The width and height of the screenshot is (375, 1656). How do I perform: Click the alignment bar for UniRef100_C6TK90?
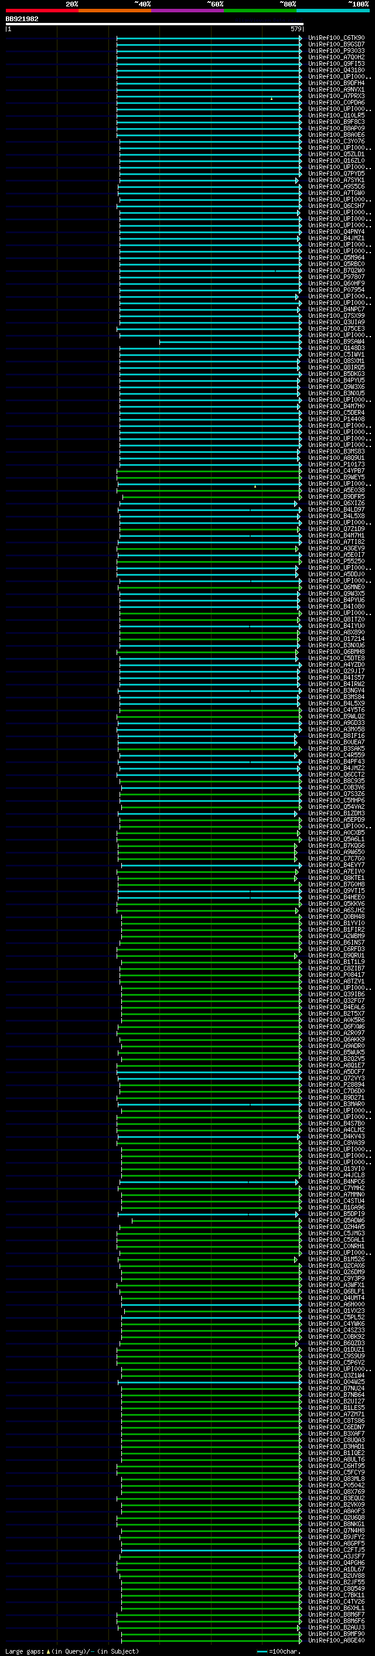tap(209, 38)
